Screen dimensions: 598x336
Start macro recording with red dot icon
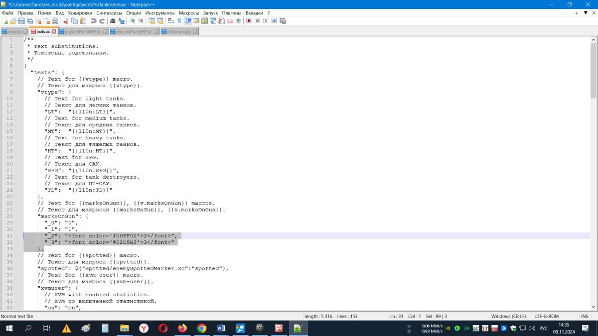pyautogui.click(x=249, y=21)
